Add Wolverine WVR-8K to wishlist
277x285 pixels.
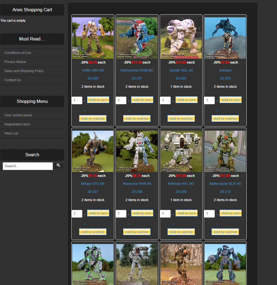click(x=137, y=232)
